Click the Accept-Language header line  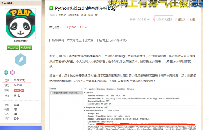118,119
